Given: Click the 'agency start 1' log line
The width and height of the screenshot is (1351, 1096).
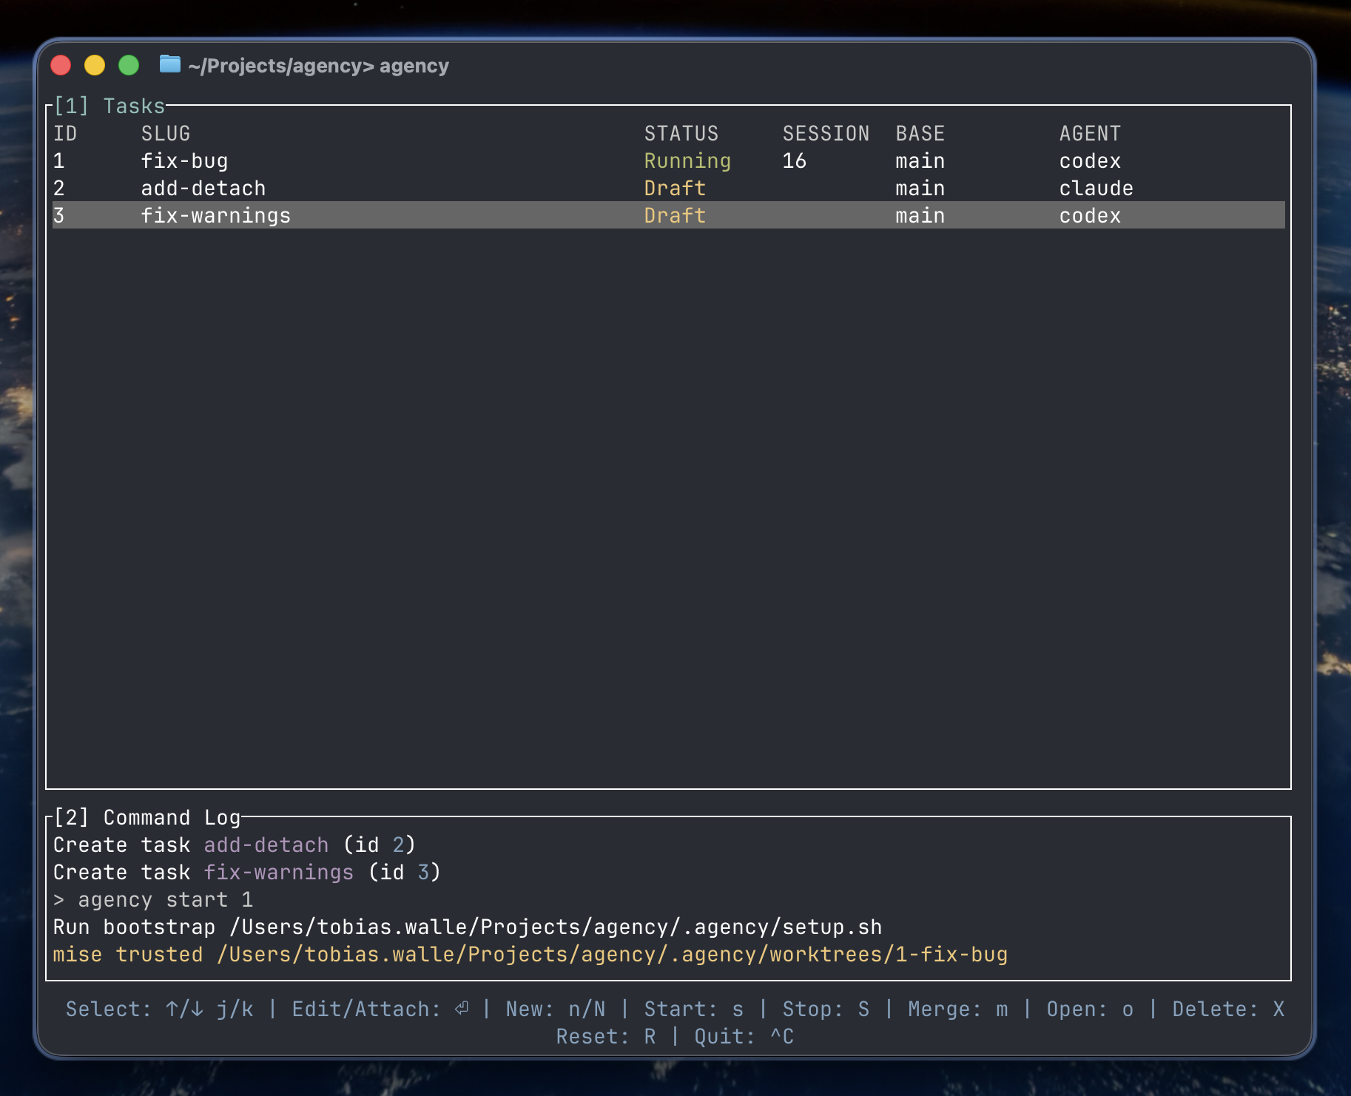Looking at the screenshot, I should tap(153, 900).
